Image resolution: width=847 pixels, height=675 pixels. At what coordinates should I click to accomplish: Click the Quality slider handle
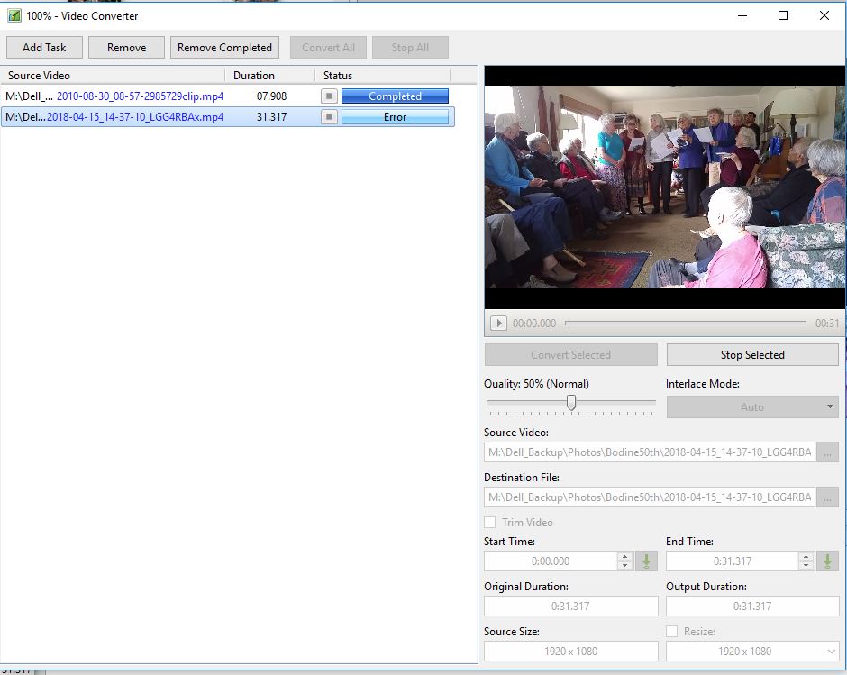tap(570, 403)
